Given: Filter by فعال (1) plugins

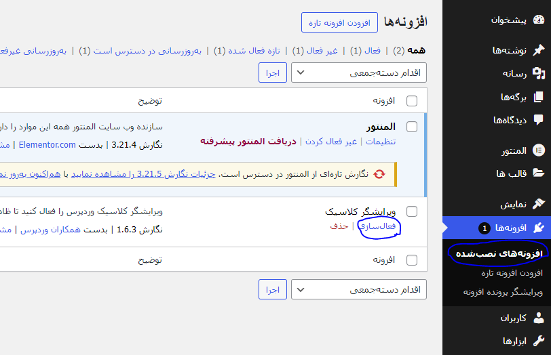Looking at the screenshot, I should (366, 51).
